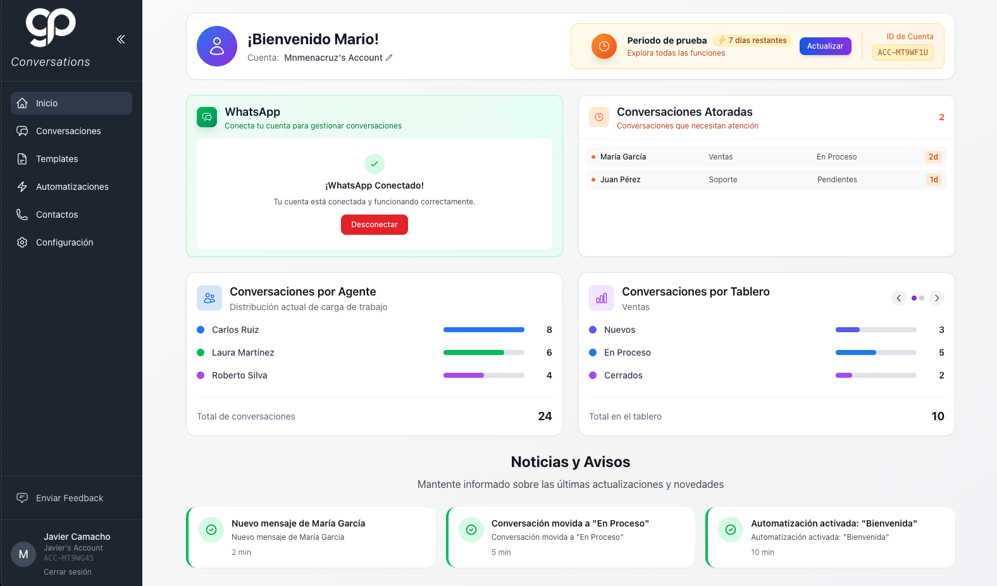Click the orange trial period clock icon

point(604,46)
